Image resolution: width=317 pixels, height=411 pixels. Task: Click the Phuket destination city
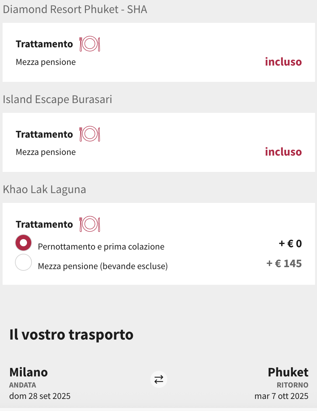click(288, 372)
